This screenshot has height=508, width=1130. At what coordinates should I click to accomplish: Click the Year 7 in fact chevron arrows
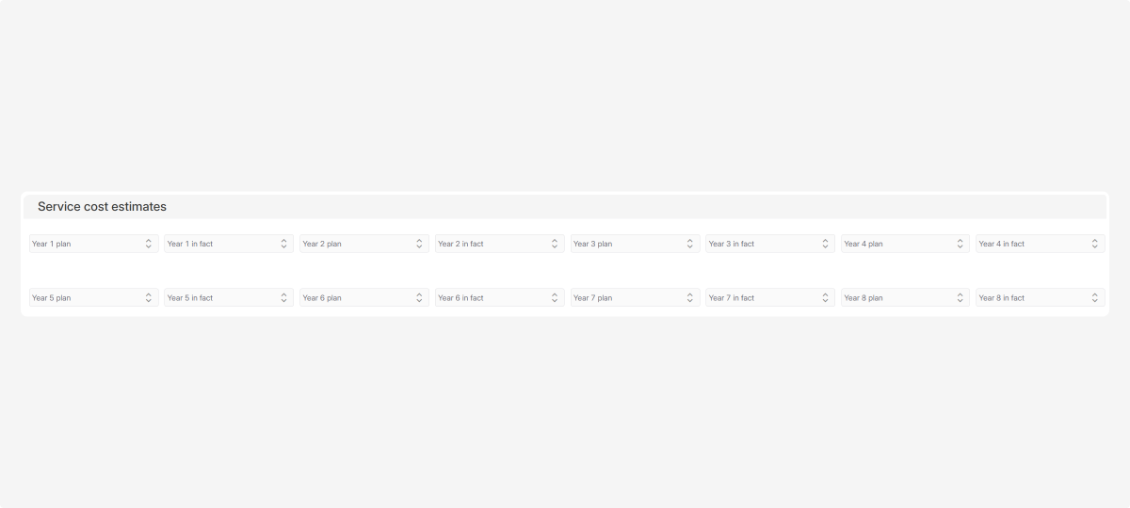coord(825,297)
